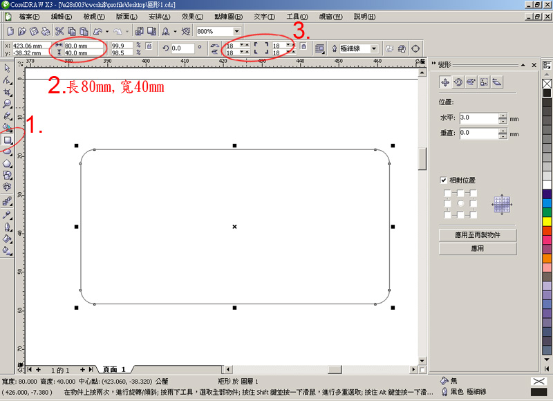Select the Freehand drawing tool
Image resolution: width=553 pixels, height=401 pixels.
coord(7,116)
